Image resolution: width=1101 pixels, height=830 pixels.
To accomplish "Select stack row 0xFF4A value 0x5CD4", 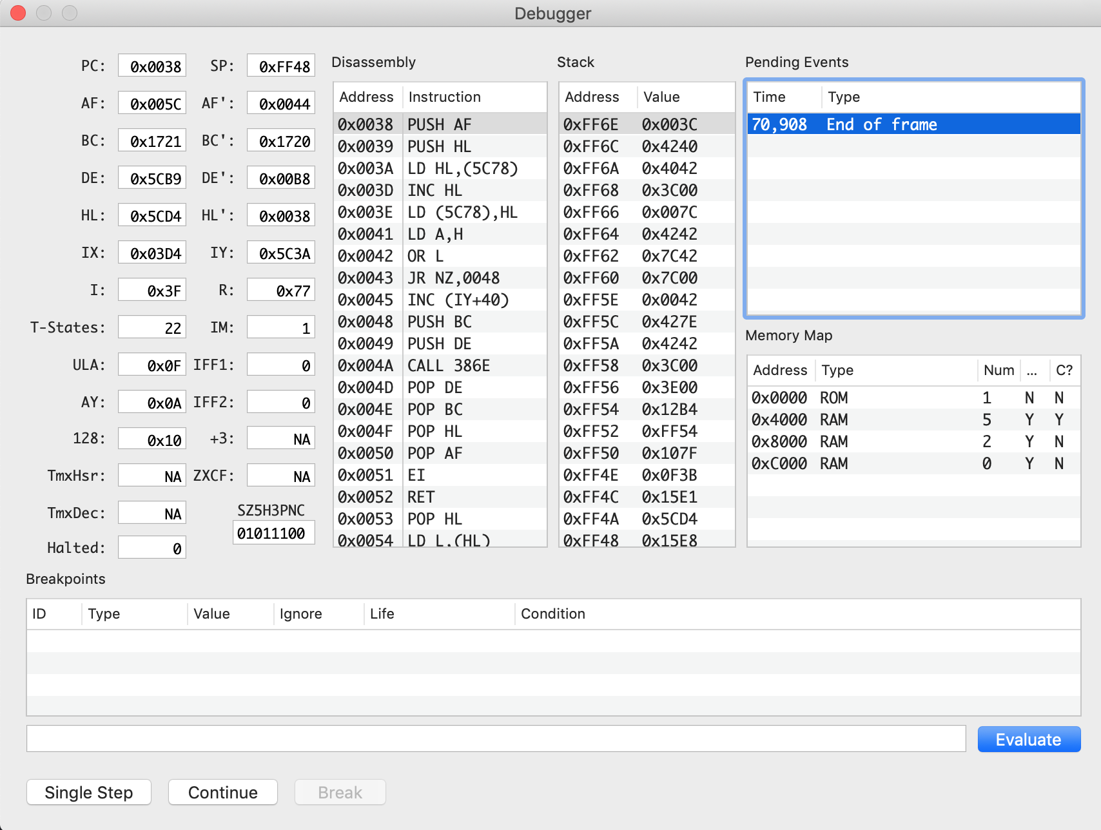I will (x=647, y=518).
